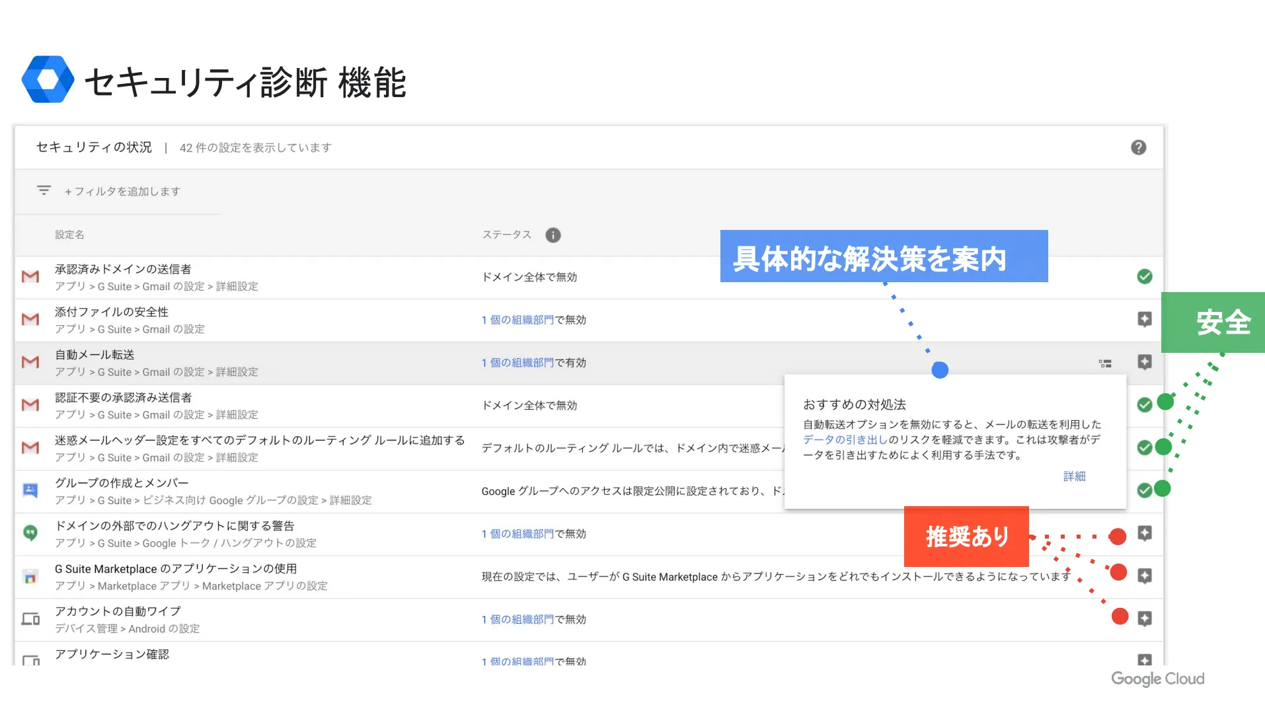Click green check for グループの作成とメンバー
1265x711 pixels.
[x=1145, y=490]
